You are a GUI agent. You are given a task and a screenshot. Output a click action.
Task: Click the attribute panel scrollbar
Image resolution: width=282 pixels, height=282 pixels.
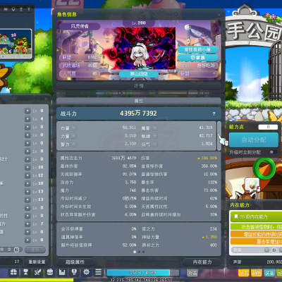[219, 135]
